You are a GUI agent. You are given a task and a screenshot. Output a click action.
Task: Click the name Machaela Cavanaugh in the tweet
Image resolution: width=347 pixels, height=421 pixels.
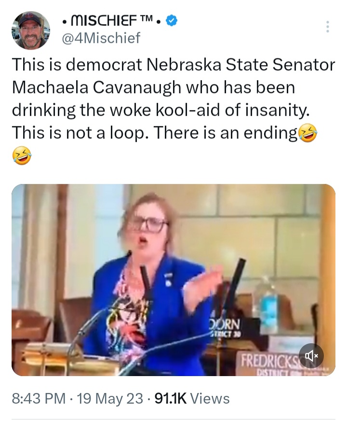(97, 87)
